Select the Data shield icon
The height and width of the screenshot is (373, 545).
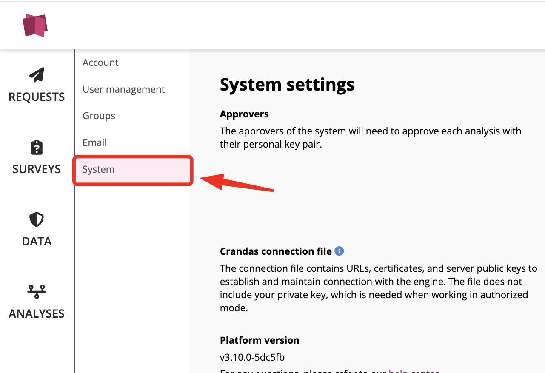point(37,220)
